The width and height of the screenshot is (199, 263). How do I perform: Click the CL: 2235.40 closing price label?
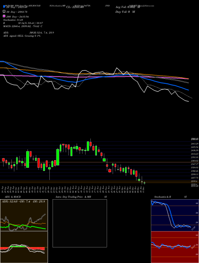75,7
